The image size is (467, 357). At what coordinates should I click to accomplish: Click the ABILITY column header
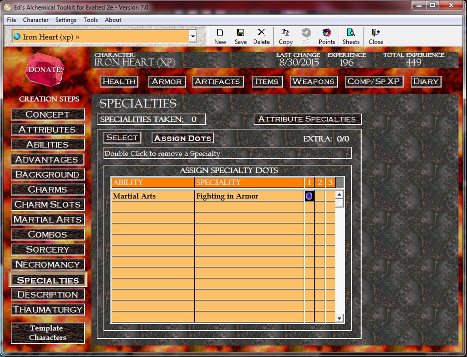(x=153, y=182)
